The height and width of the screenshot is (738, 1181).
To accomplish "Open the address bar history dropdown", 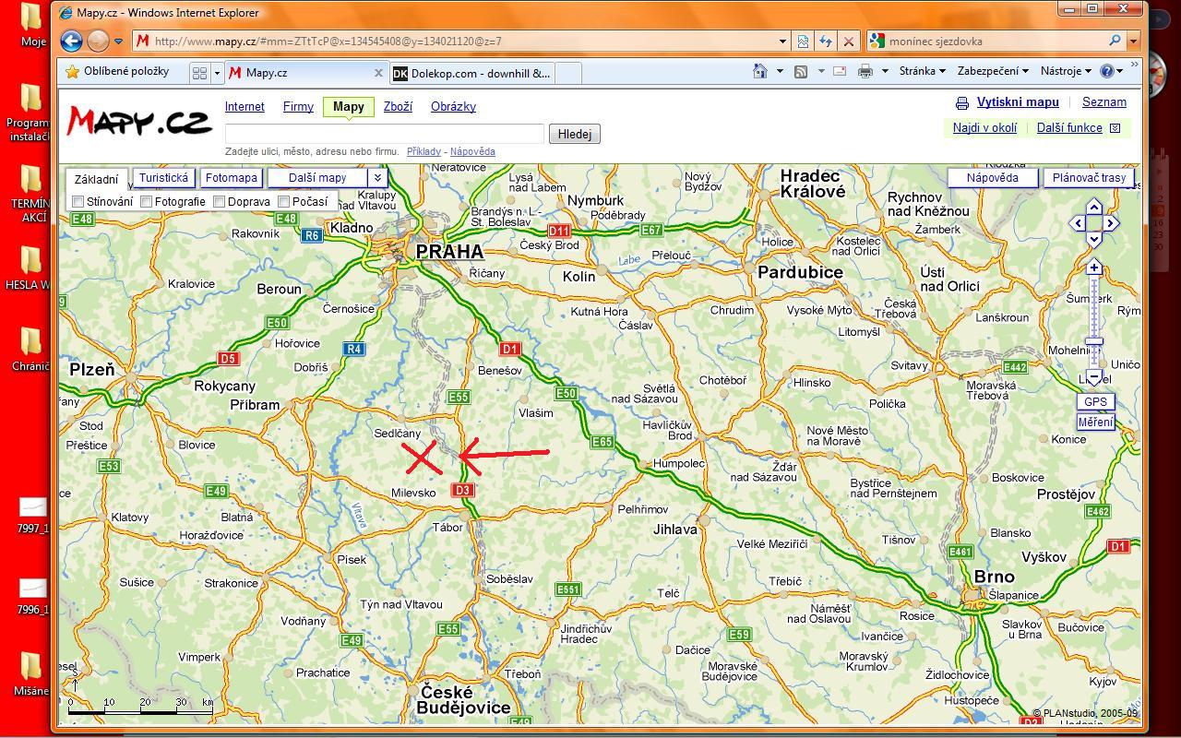I will click(782, 41).
